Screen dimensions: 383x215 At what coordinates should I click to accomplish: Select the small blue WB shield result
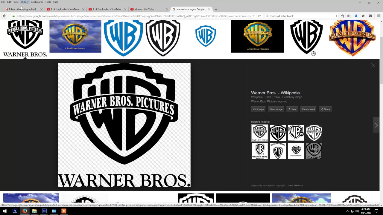pos(206,36)
